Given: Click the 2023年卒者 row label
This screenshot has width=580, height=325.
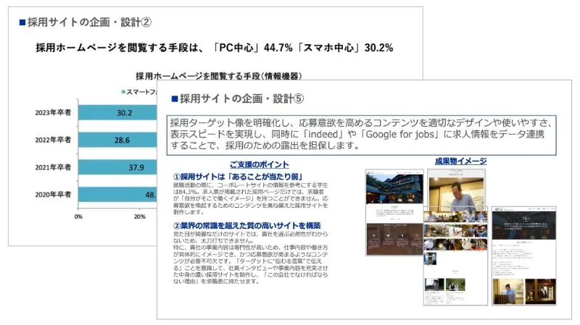Looking at the screenshot, I should [x=53, y=113].
